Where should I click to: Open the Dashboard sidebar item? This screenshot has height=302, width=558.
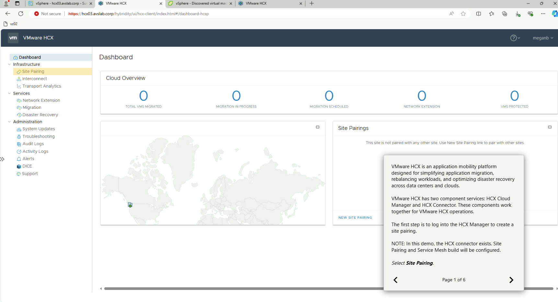pos(51,57)
